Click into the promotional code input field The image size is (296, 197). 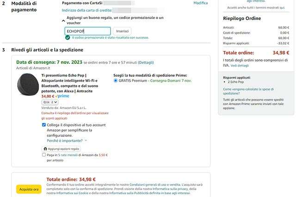(87, 31)
